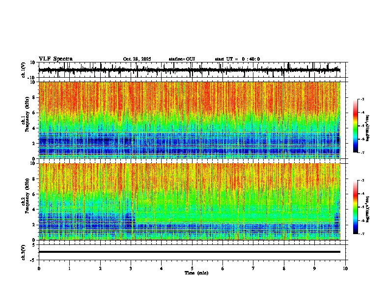Click the ch.1 color scale log(PSD) units label
The height and width of the screenshot is (301, 389).
(x=368, y=128)
